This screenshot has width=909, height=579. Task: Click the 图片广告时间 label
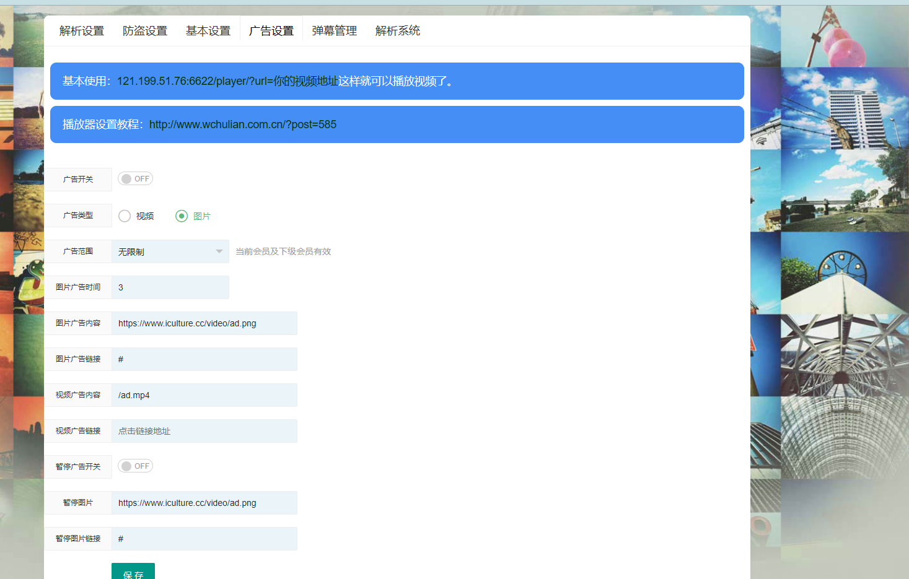tap(78, 287)
